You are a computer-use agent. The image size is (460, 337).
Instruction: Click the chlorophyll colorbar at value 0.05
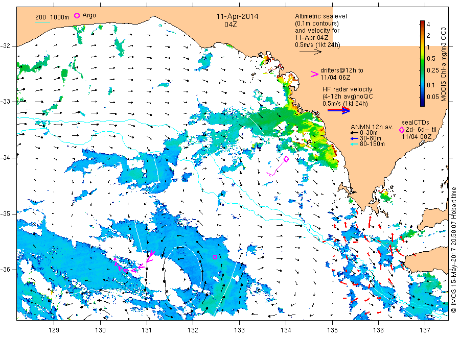click(422, 97)
